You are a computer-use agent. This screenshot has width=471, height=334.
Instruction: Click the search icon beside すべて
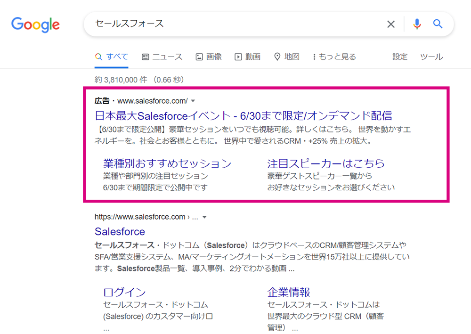98,57
